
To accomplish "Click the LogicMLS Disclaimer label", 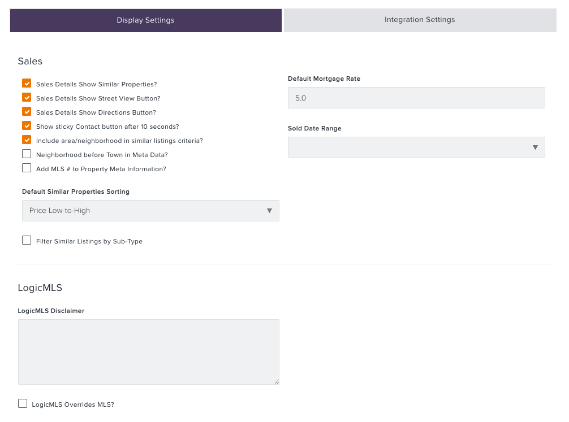I will [51, 311].
